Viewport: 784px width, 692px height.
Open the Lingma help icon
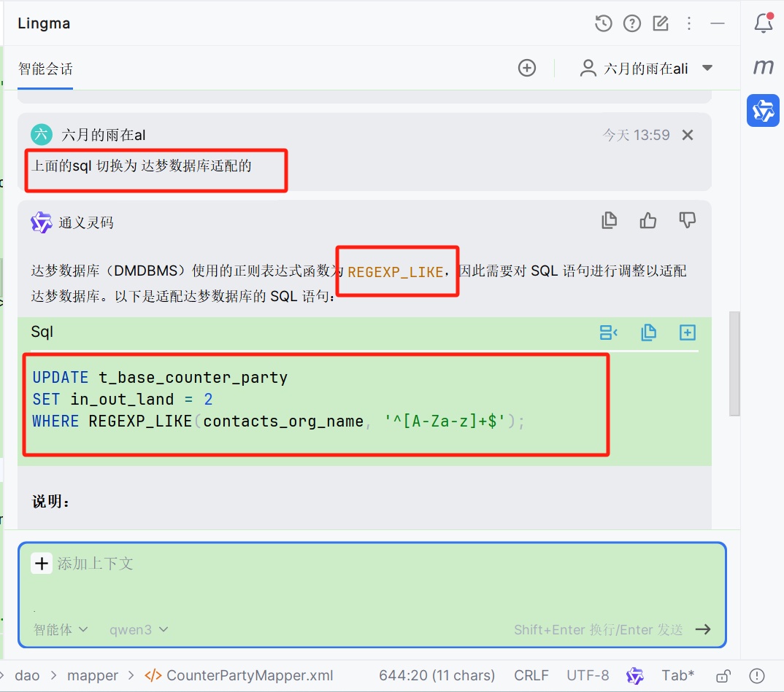pyautogui.click(x=631, y=23)
